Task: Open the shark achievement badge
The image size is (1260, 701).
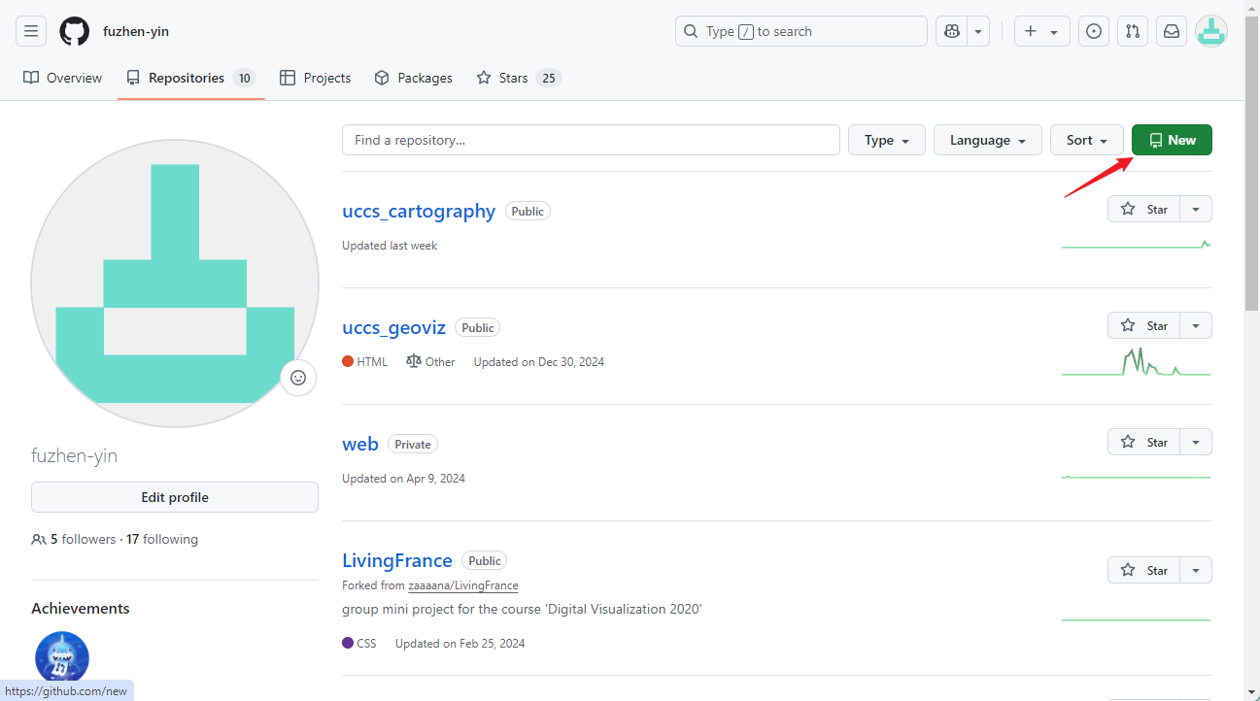Action: (62, 658)
